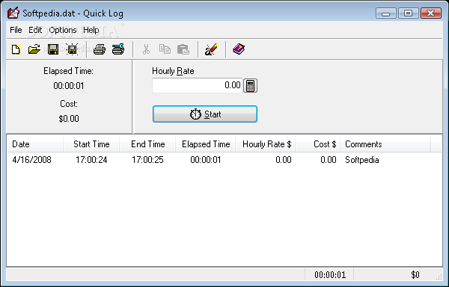Screen dimensions: 449x287
Task: Click the Copy toolbar icon
Action: (165, 49)
